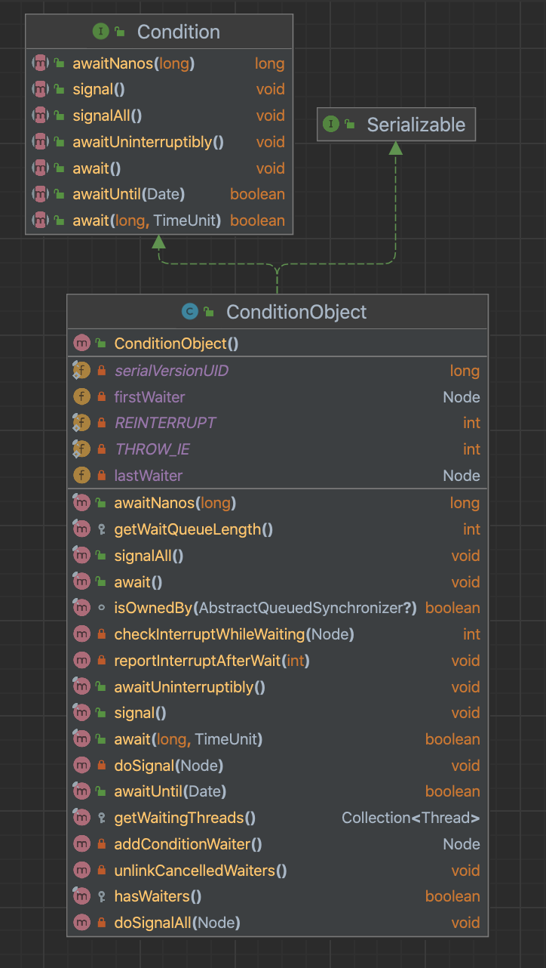Click the class icon beside ConditionObject title

[189, 311]
